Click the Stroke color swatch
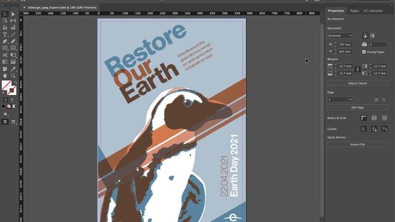This screenshot has width=395, height=222. pos(12,91)
